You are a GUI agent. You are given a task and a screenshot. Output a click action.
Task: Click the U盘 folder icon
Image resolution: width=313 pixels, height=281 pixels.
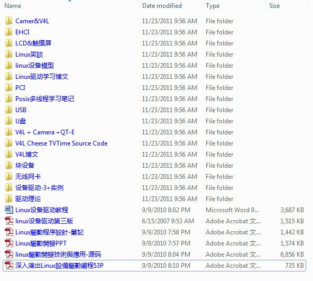[x=8, y=121]
